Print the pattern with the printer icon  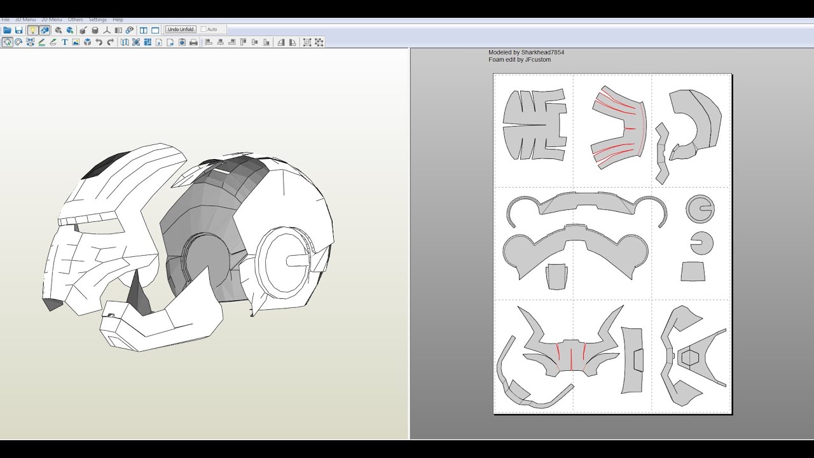(193, 42)
